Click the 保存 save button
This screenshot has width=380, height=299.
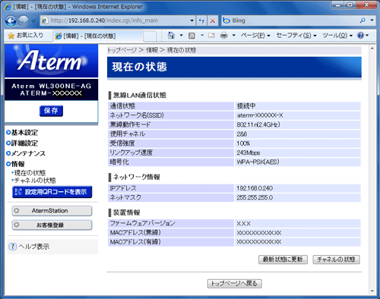click(x=51, y=111)
